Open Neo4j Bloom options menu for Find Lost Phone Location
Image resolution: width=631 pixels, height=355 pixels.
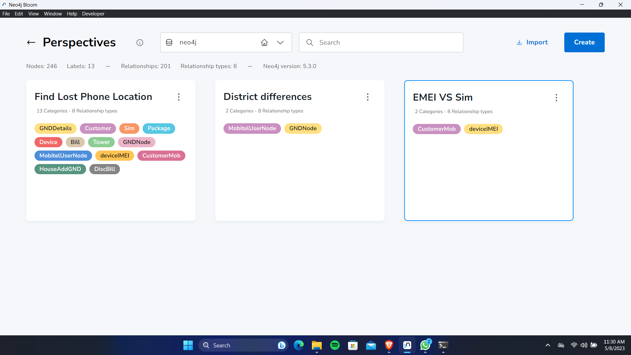tap(179, 97)
